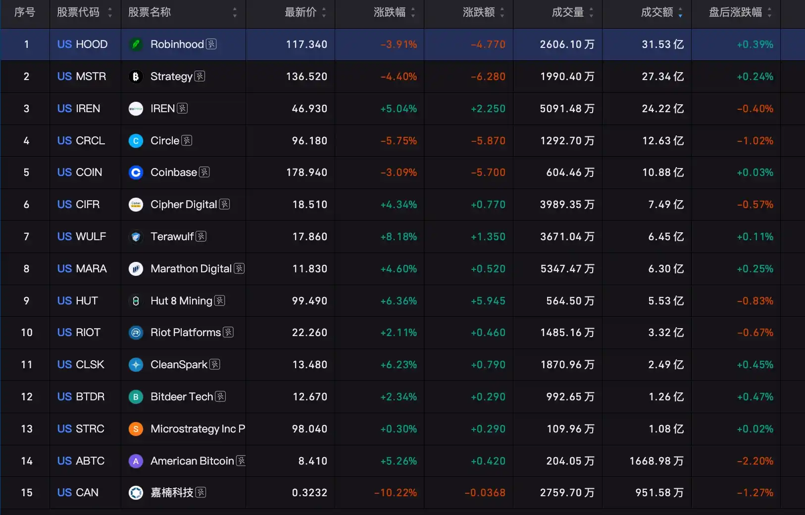Open the US WULF ticker link

coord(82,237)
